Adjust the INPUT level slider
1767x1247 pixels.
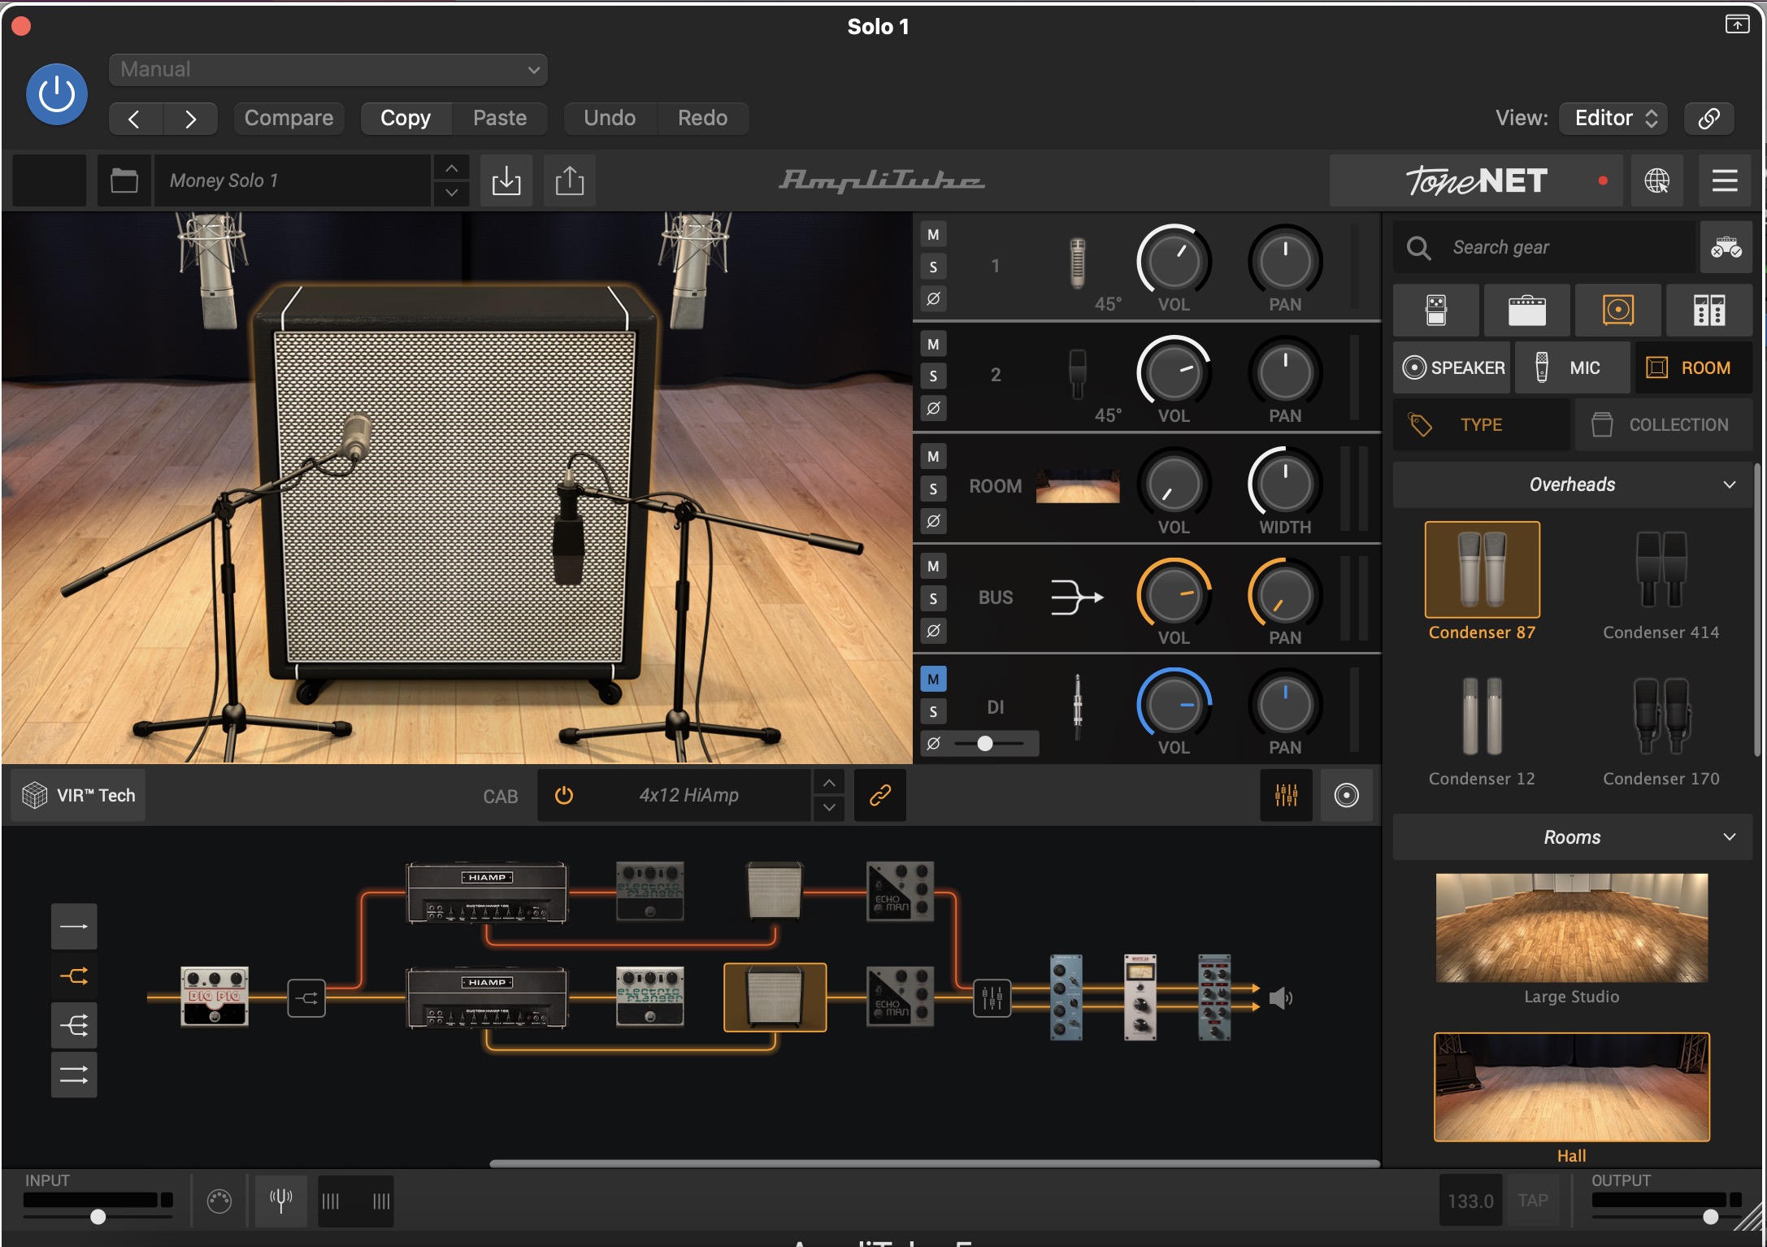98,1217
